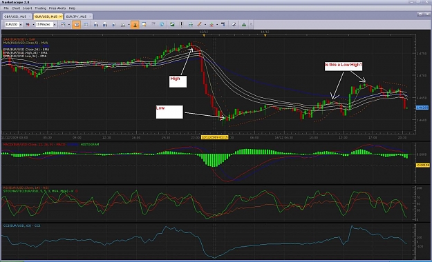Click the MVA(EUR/USD.Close,5) indicator label
Image resolution: width=432 pixels, height=262 pixels.
point(26,43)
